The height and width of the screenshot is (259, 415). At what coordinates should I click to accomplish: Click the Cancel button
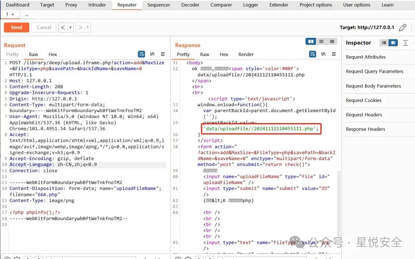(44, 27)
